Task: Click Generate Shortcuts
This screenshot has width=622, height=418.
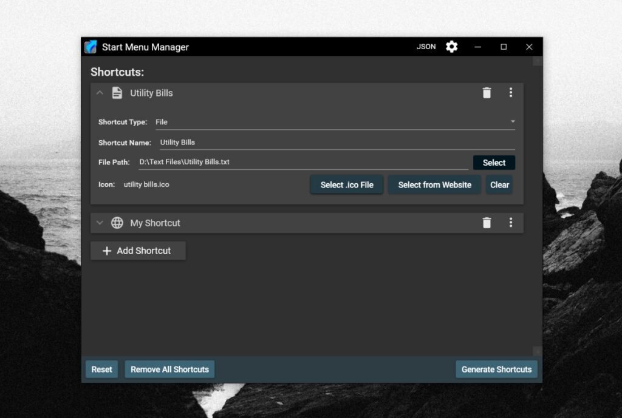Action: pyautogui.click(x=496, y=369)
